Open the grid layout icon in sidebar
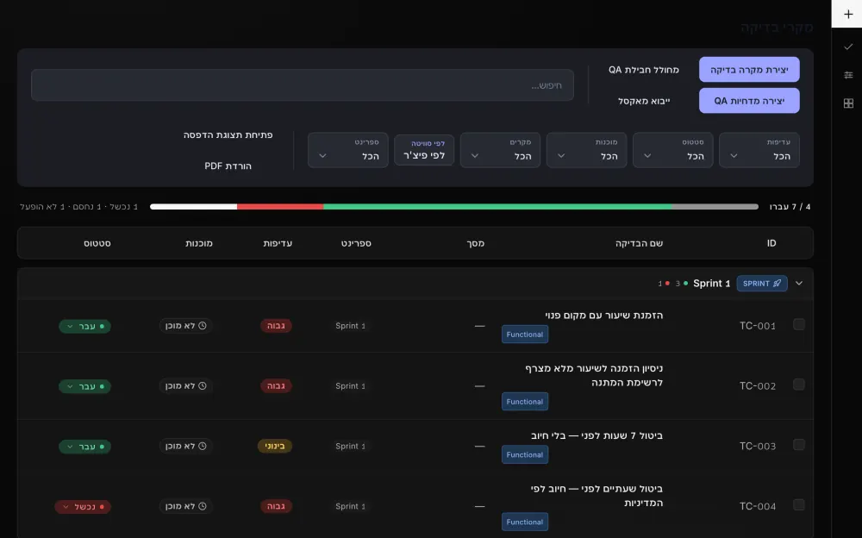The image size is (862, 538). [x=847, y=103]
